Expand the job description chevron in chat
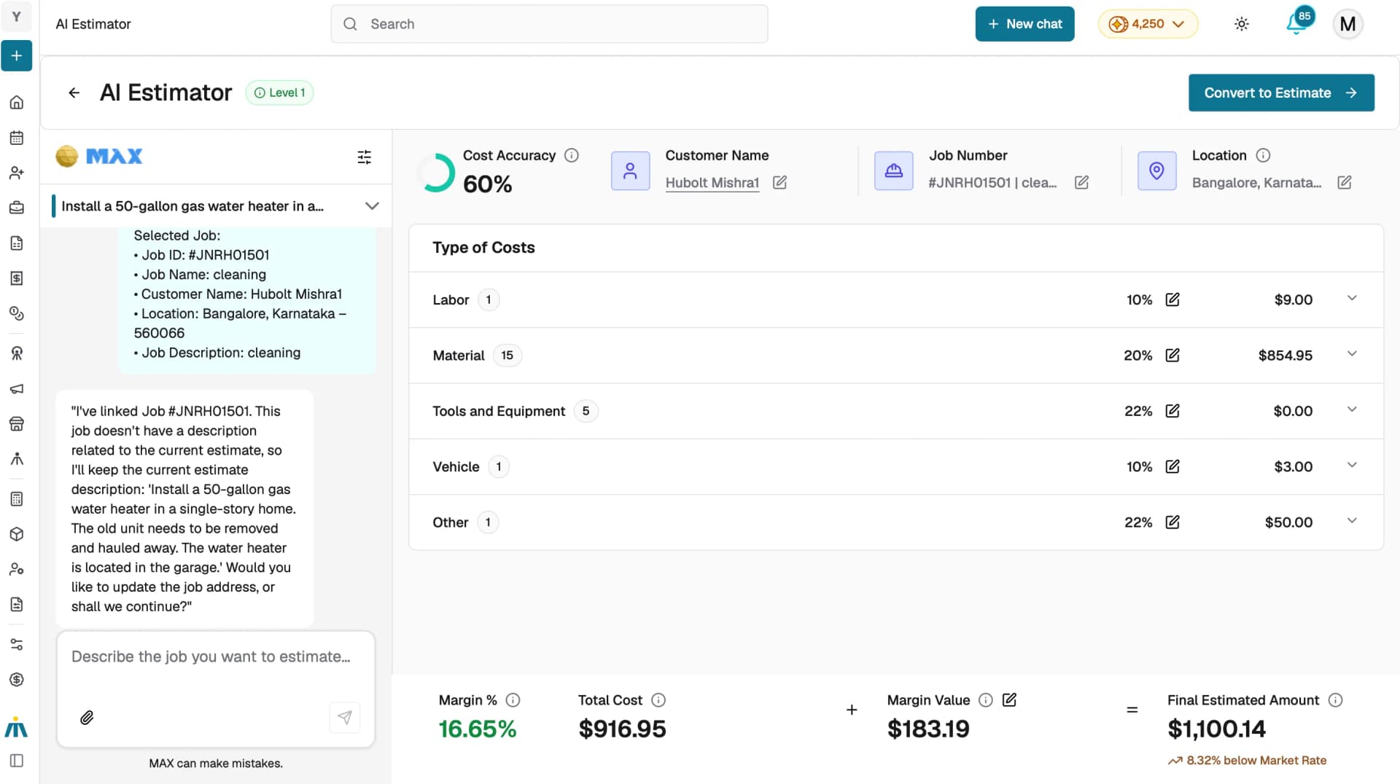The width and height of the screenshot is (1400, 784). 372,205
